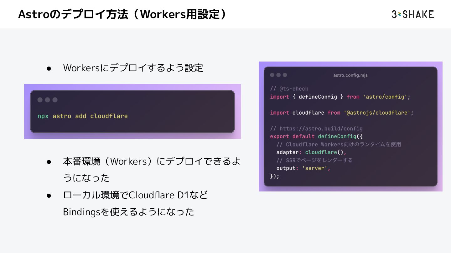Click the 3-SHAKE logo
451x253 pixels.
click(x=412, y=14)
